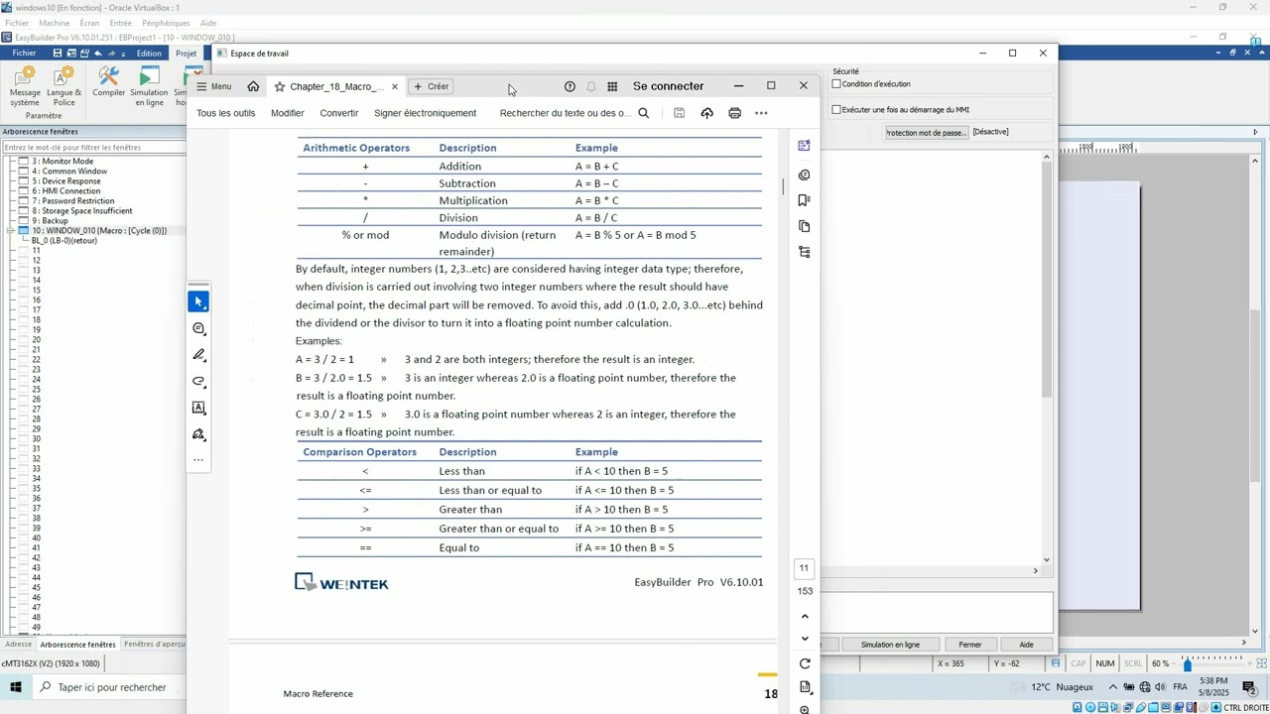1270x714 pixels.
Task: Open the Message système parameter icon
Action: 25,86
